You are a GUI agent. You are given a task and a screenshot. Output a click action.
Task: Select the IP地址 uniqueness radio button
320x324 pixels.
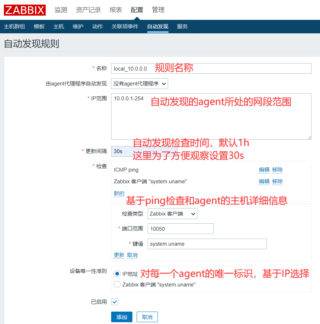[x=117, y=274]
